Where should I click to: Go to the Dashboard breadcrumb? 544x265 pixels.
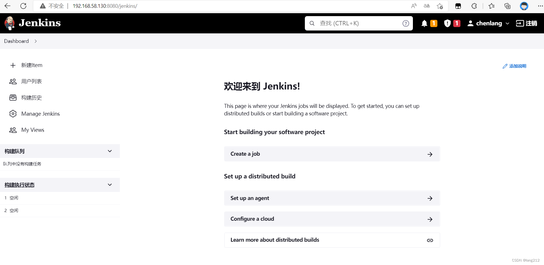pos(16,41)
